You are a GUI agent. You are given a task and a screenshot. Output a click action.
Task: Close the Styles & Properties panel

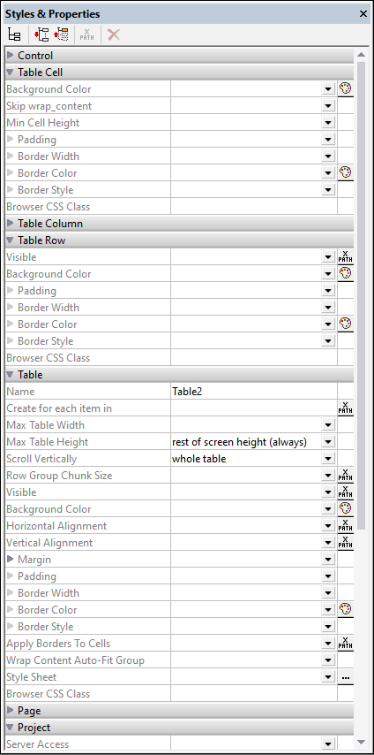(x=363, y=14)
